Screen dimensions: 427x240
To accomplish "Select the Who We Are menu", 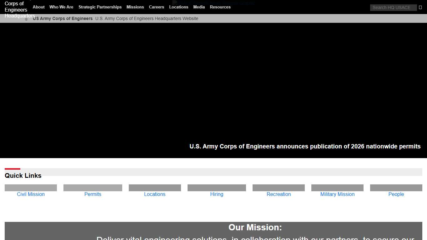I will coord(61,7).
